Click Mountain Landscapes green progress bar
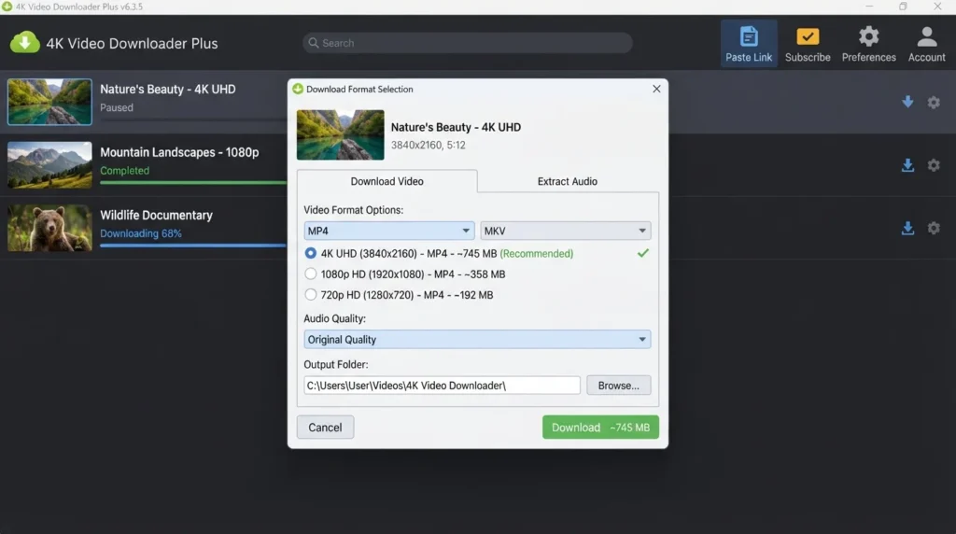 click(x=193, y=182)
